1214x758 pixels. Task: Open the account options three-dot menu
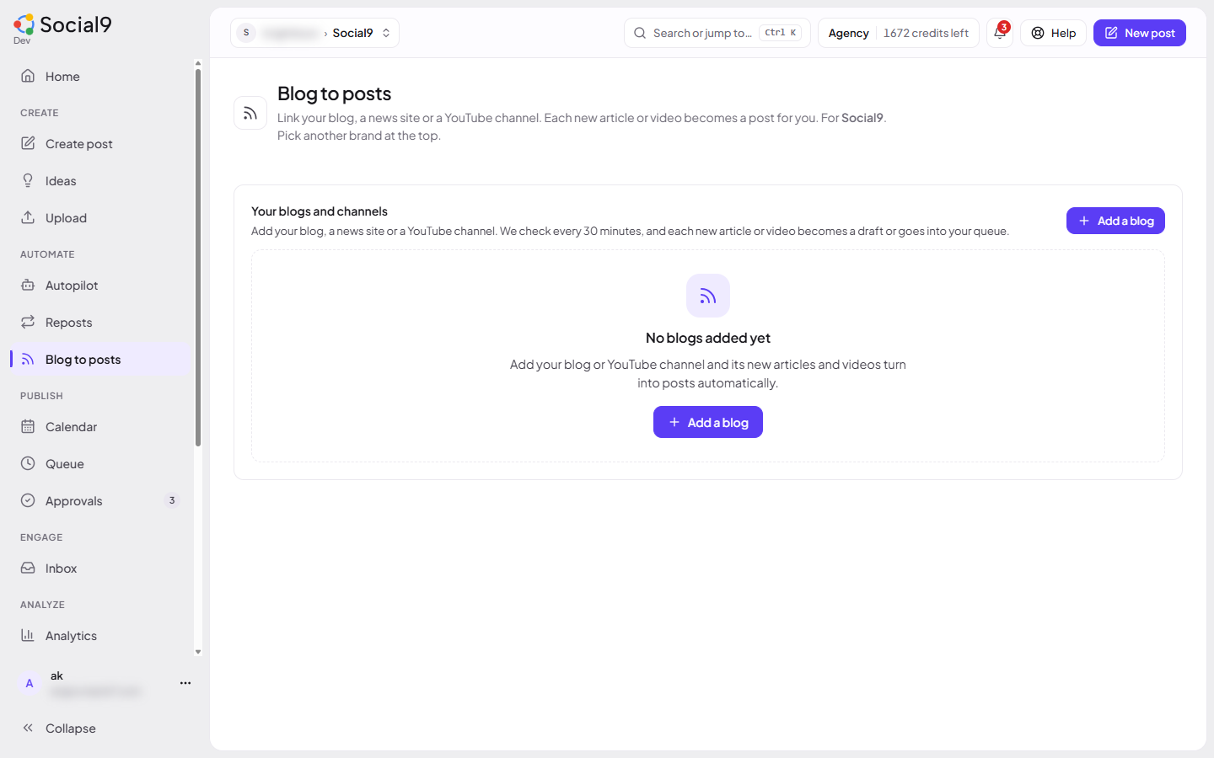(x=185, y=683)
